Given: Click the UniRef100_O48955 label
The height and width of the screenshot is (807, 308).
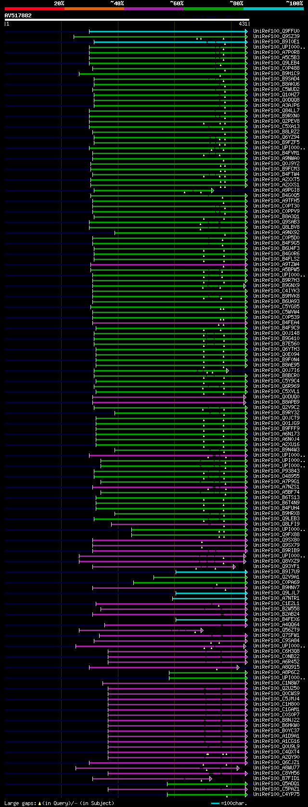Looking at the screenshot, I should [x=276, y=476].
